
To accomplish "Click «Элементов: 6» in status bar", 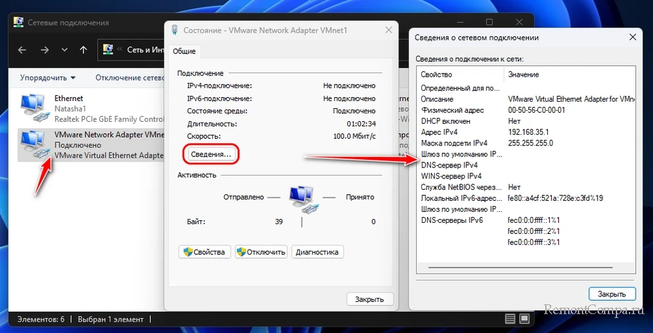I will [40, 319].
